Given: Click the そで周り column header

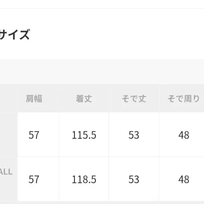Looking at the screenshot, I should click(184, 99).
